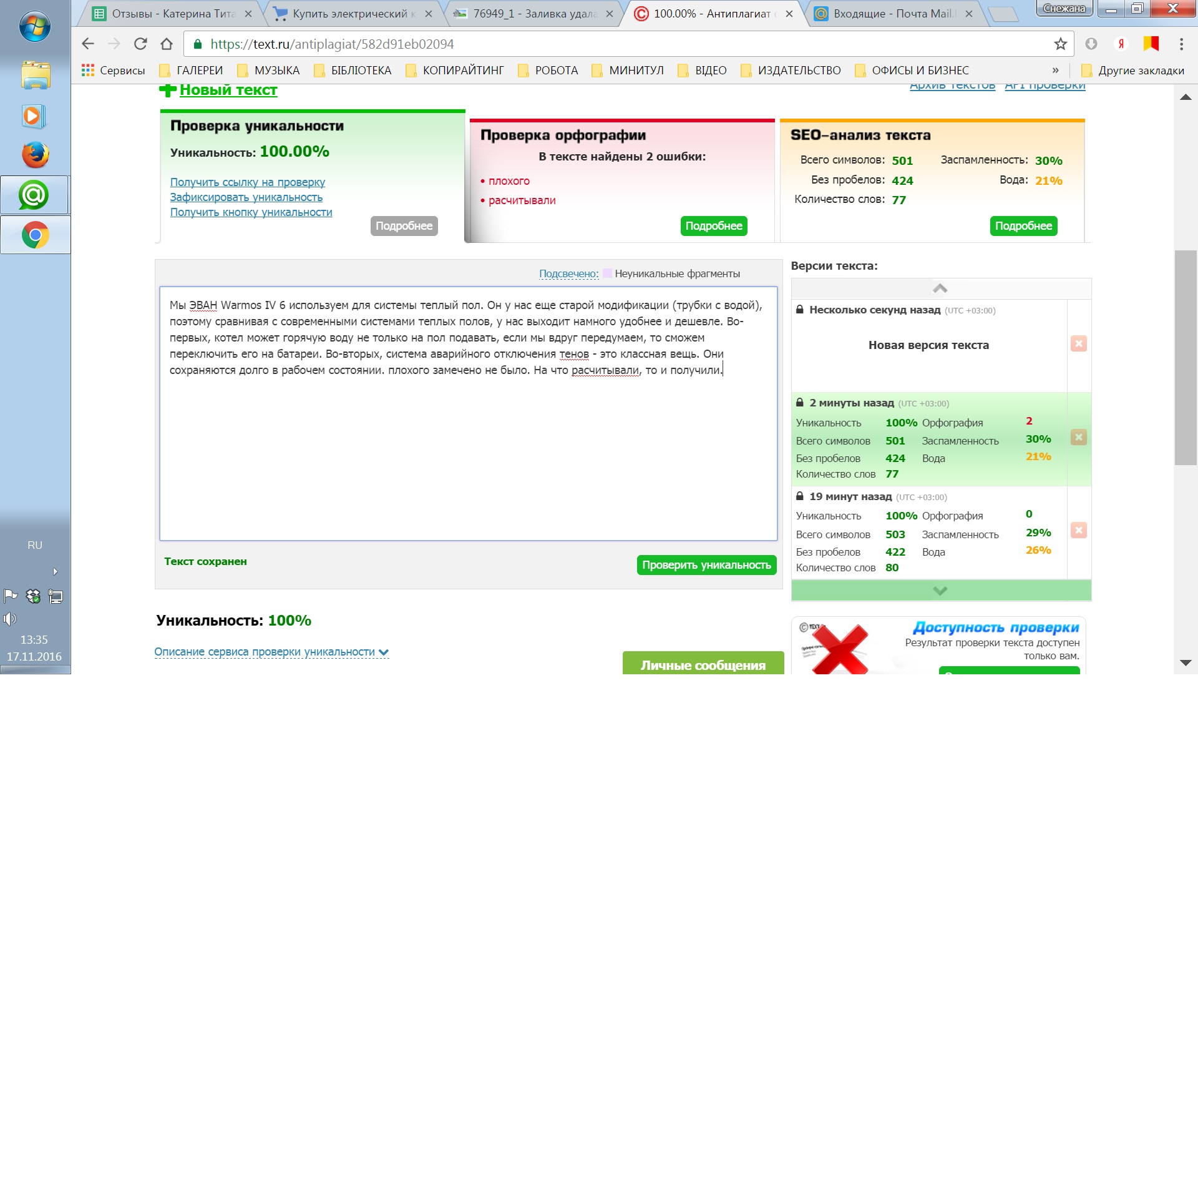Click the Получить ссылку на проверку link
Screen dimensions: 1198x1185
tap(247, 182)
